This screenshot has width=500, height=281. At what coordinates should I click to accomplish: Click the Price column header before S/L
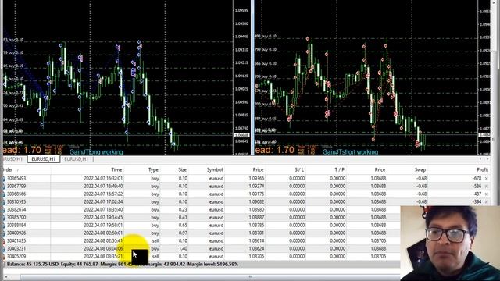click(258, 170)
